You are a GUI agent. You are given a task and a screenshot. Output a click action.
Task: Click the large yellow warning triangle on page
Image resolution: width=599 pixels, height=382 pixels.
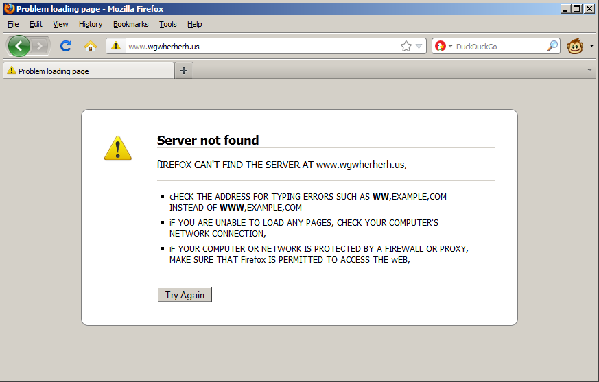point(117,148)
